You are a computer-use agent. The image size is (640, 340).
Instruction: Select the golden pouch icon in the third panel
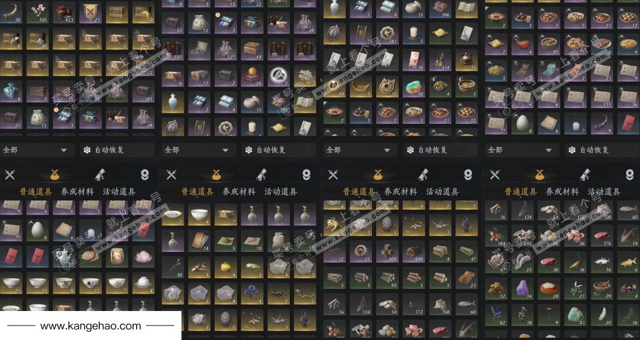(x=377, y=175)
